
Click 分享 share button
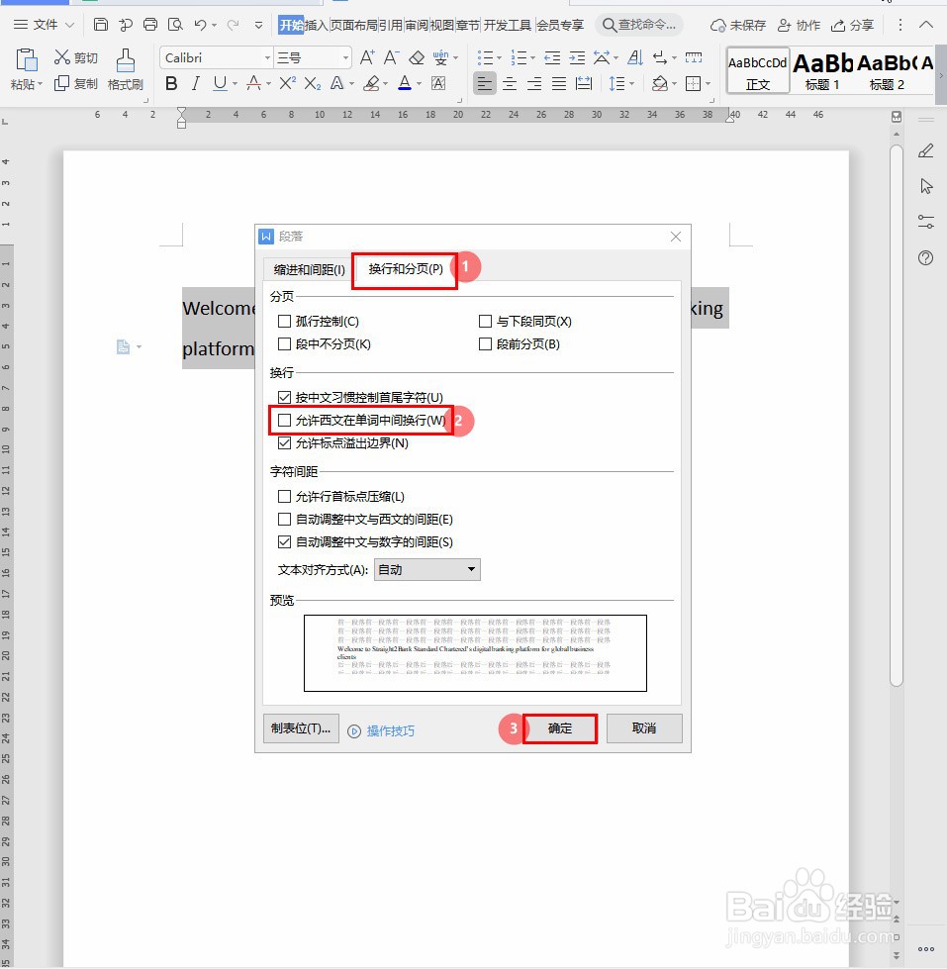[852, 26]
